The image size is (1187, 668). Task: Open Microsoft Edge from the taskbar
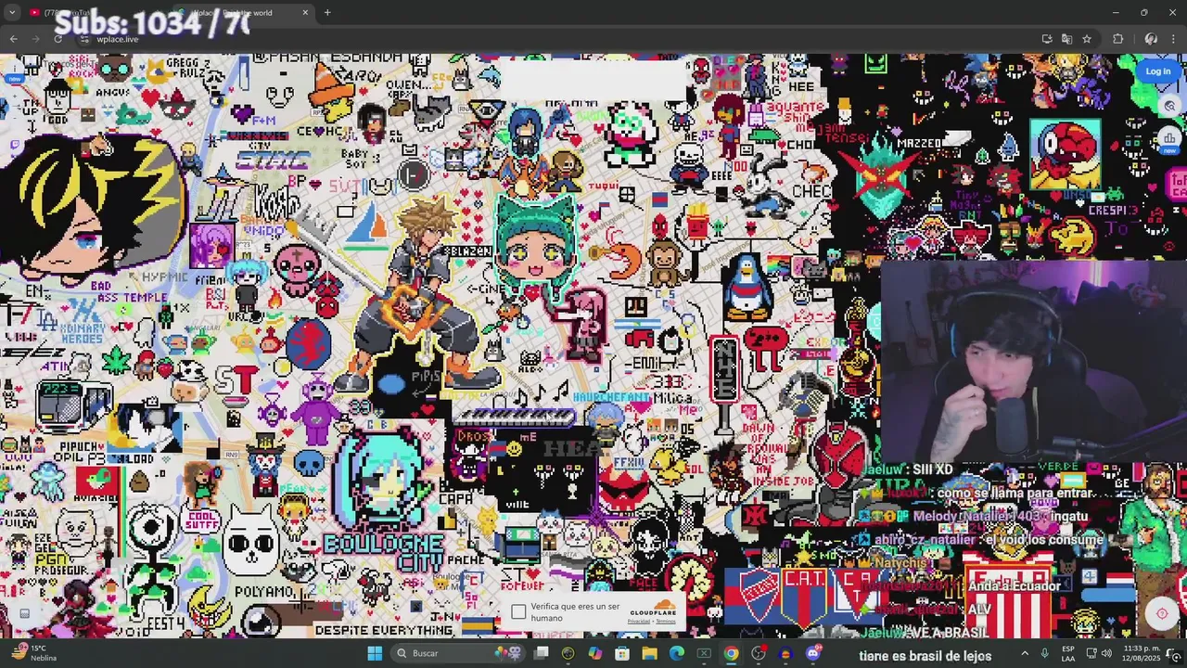tap(676, 653)
